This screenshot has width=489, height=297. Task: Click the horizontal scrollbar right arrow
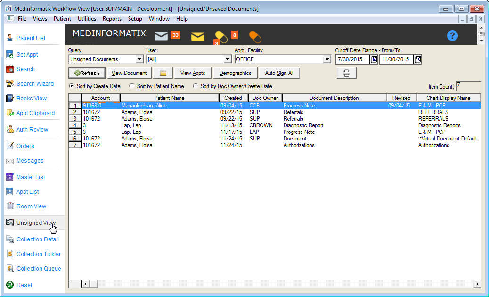477,284
